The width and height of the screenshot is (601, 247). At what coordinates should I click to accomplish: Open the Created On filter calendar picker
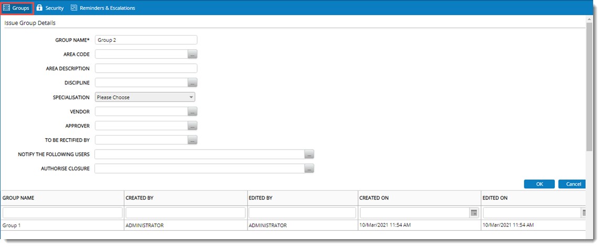[x=474, y=212]
